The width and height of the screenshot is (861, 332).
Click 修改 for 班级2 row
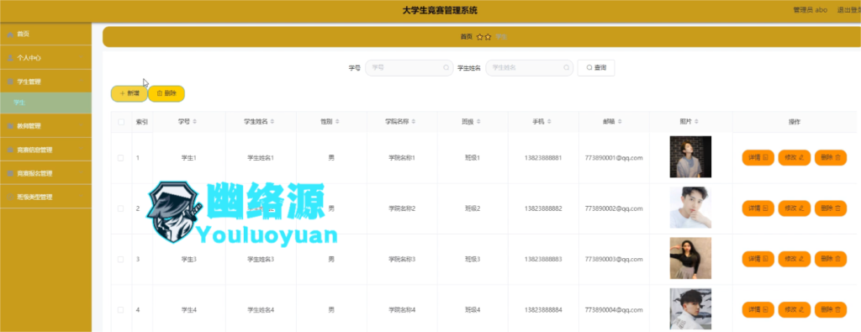coord(794,208)
